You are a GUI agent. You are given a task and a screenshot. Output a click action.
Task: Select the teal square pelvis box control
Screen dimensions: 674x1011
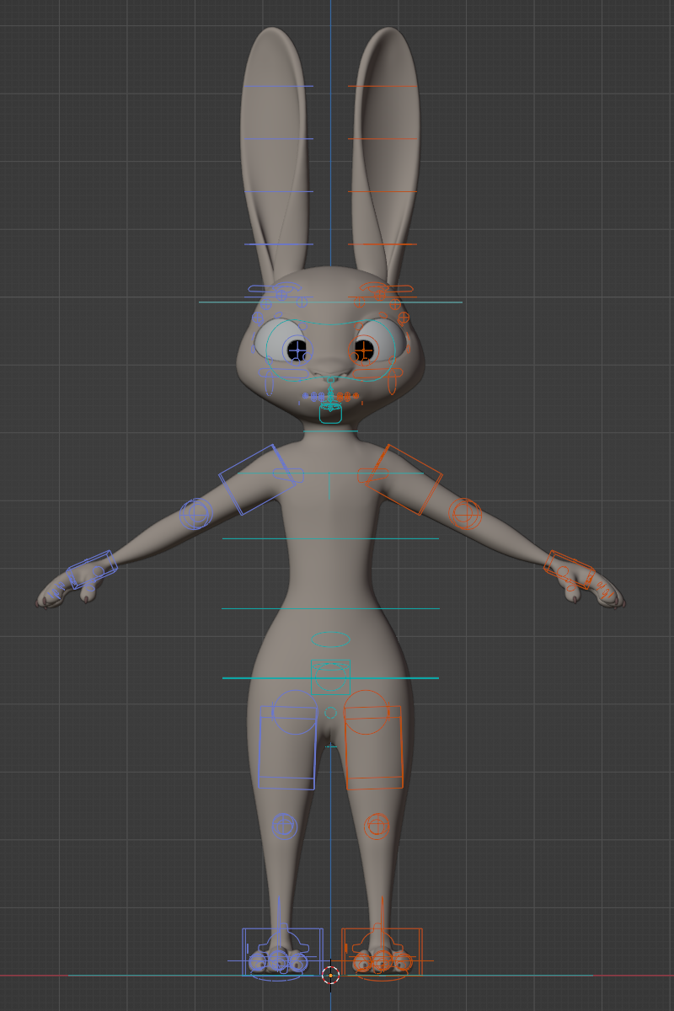pos(330,677)
